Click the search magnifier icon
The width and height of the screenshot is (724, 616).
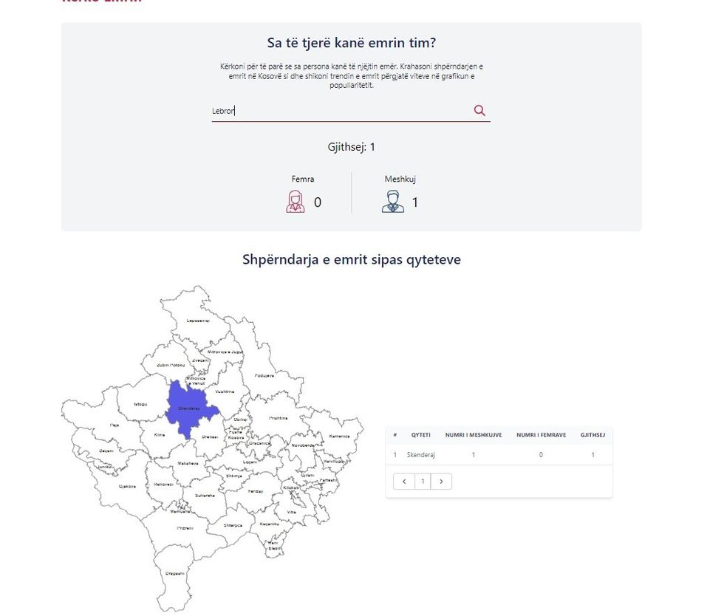479,111
